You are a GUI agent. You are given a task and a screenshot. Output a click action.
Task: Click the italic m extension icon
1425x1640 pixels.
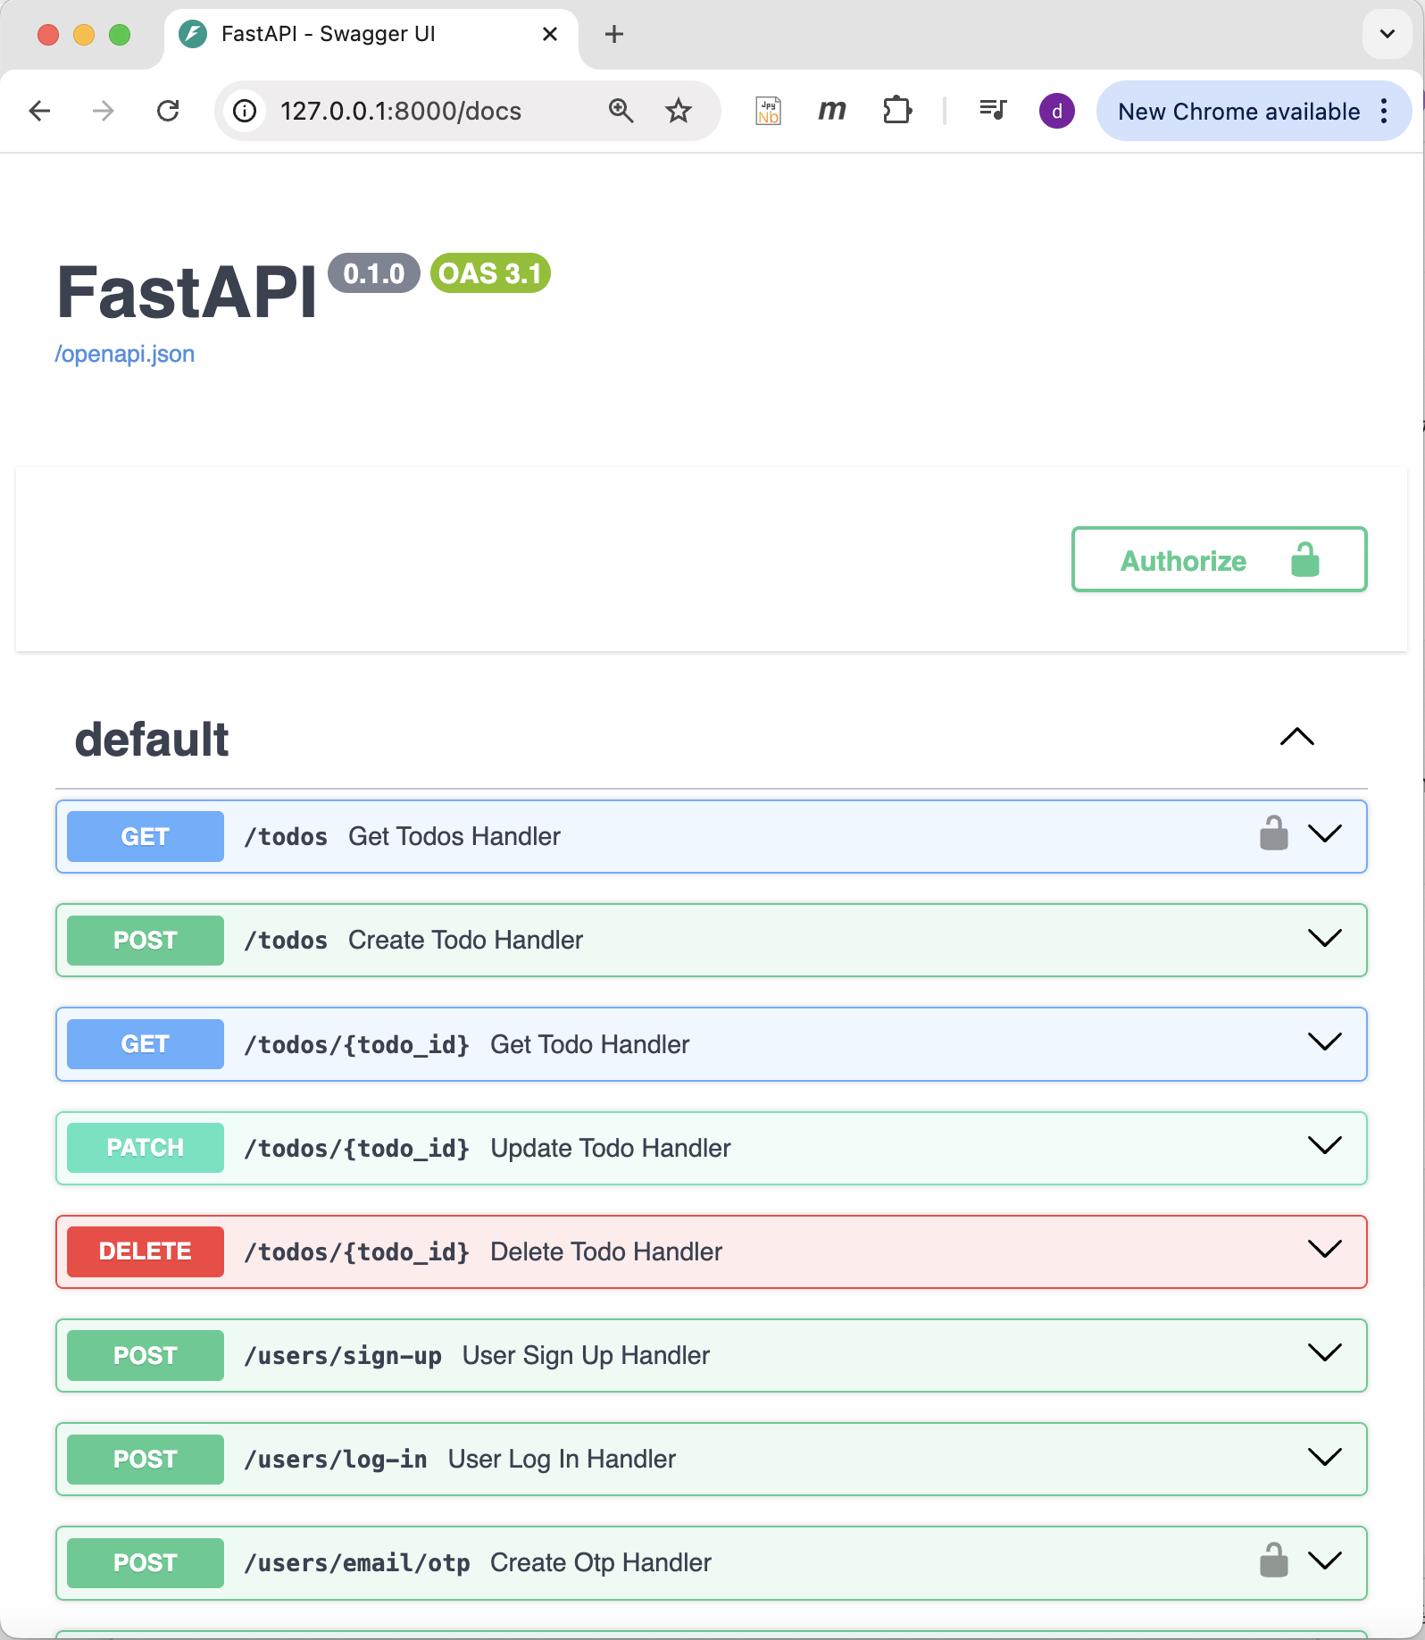(x=832, y=111)
